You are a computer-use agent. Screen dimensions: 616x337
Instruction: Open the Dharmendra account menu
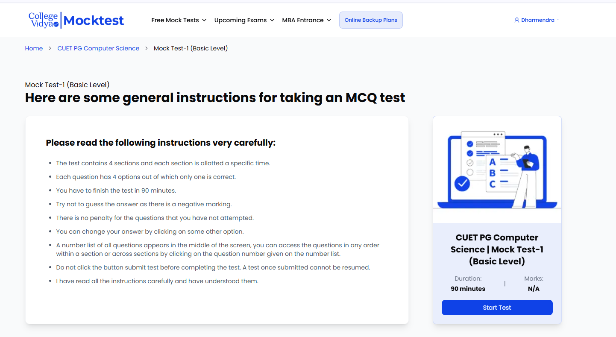[538, 20]
